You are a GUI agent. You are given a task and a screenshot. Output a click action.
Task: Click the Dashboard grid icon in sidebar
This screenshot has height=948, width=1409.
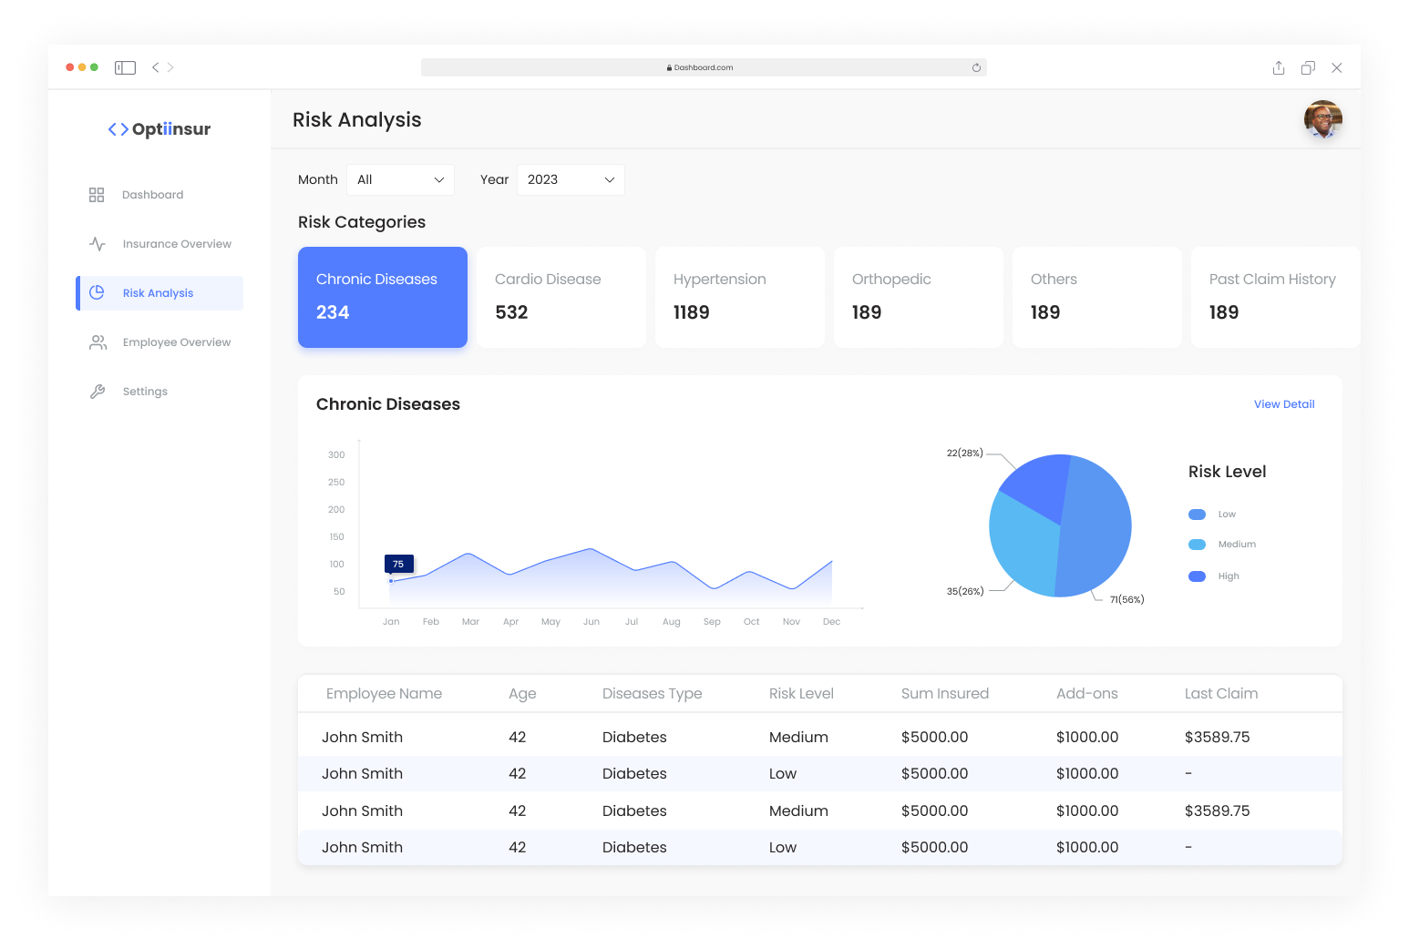[x=97, y=195]
